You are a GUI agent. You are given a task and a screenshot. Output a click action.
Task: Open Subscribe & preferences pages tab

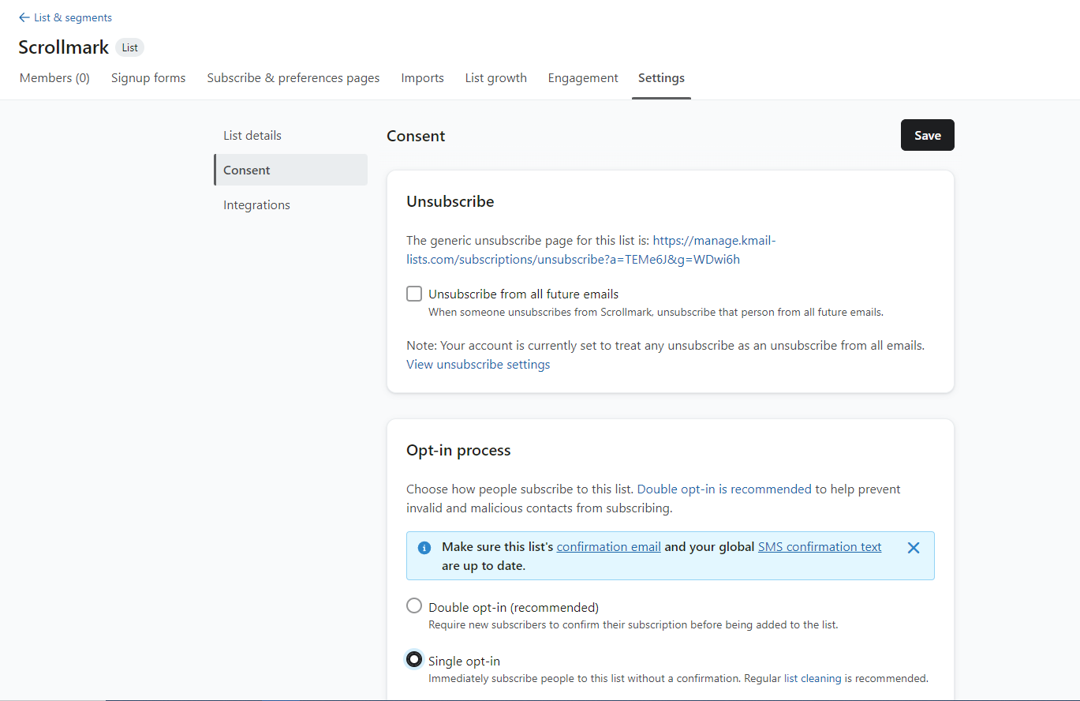293,78
